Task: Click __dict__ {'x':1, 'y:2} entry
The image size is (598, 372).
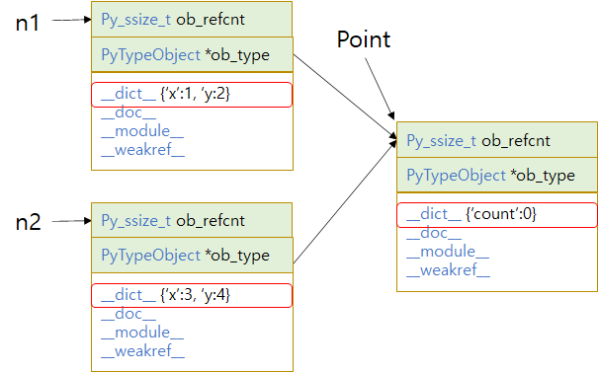Action: click(192, 95)
